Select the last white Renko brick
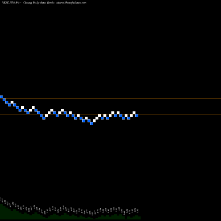 [134, 113]
